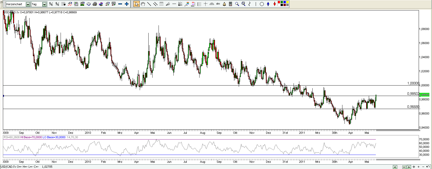Click the small minus icon at bottom right
This screenshot has height=169, width=432.
pos(423,167)
